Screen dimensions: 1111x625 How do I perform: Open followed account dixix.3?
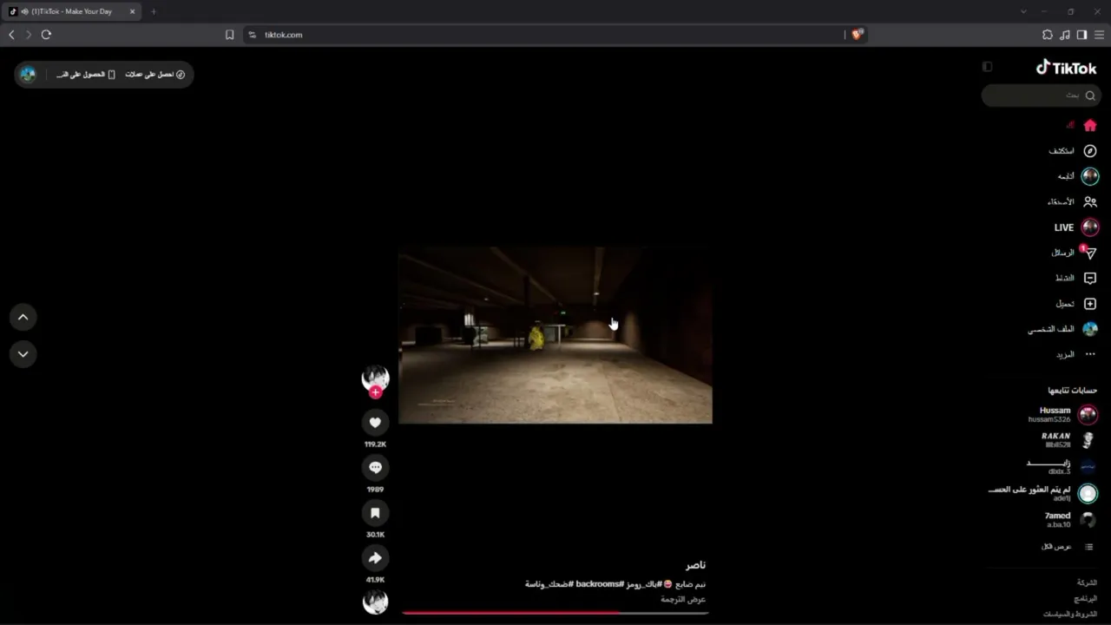coord(1062,466)
